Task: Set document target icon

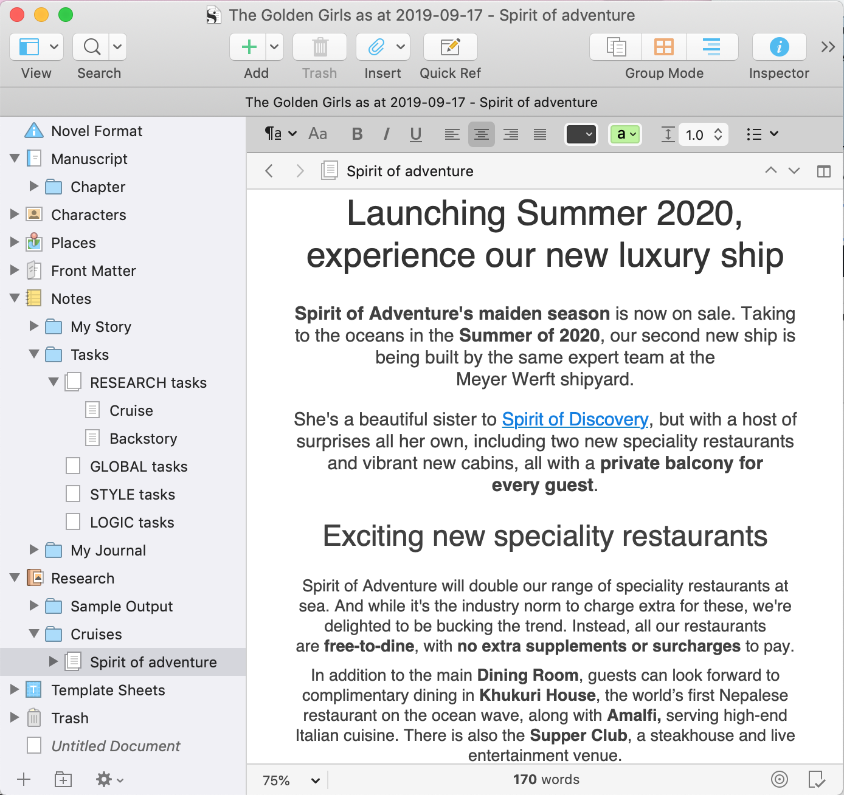Action: (780, 779)
